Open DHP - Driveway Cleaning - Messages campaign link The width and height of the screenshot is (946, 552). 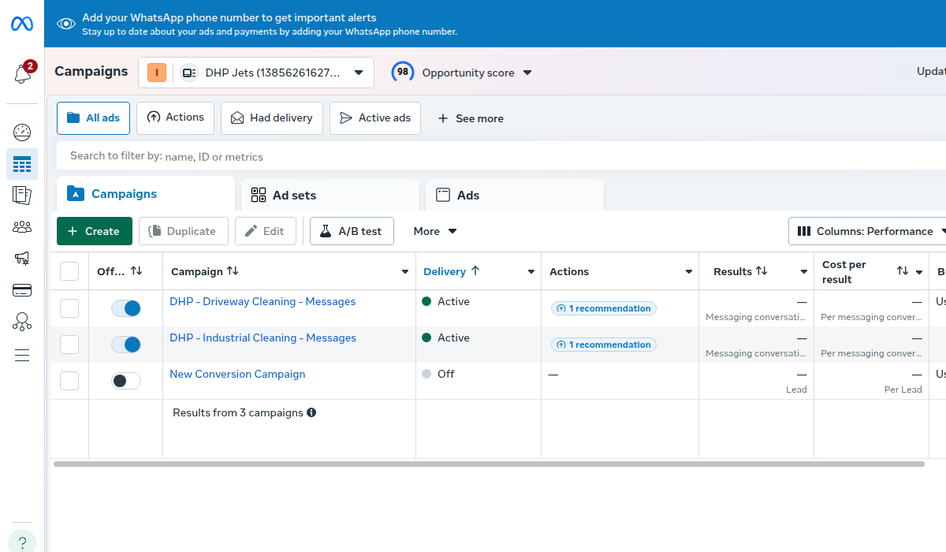(x=263, y=301)
